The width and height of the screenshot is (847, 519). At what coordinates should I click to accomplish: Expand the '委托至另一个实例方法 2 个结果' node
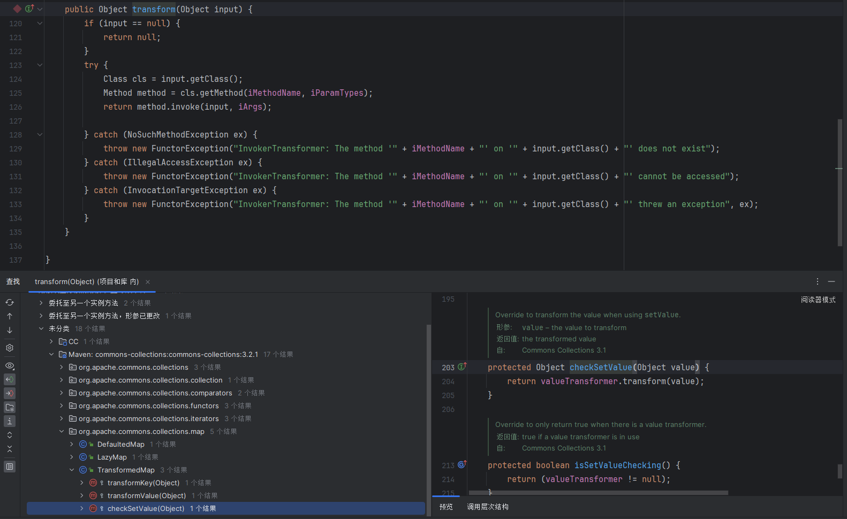(41, 303)
